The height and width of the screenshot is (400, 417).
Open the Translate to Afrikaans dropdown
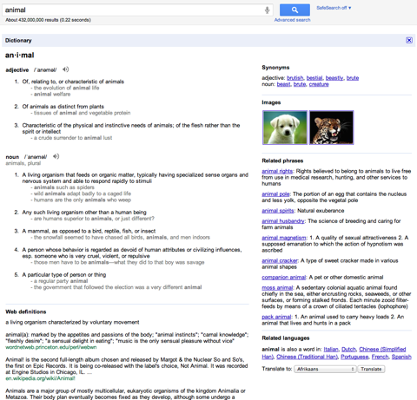325,369
